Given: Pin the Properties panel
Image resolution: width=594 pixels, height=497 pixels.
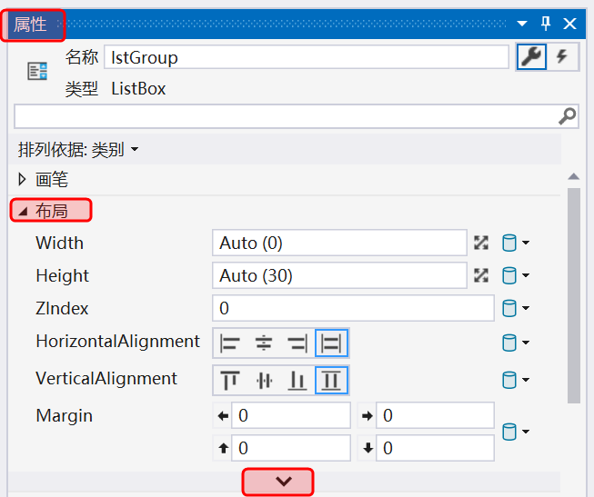Looking at the screenshot, I should [546, 24].
